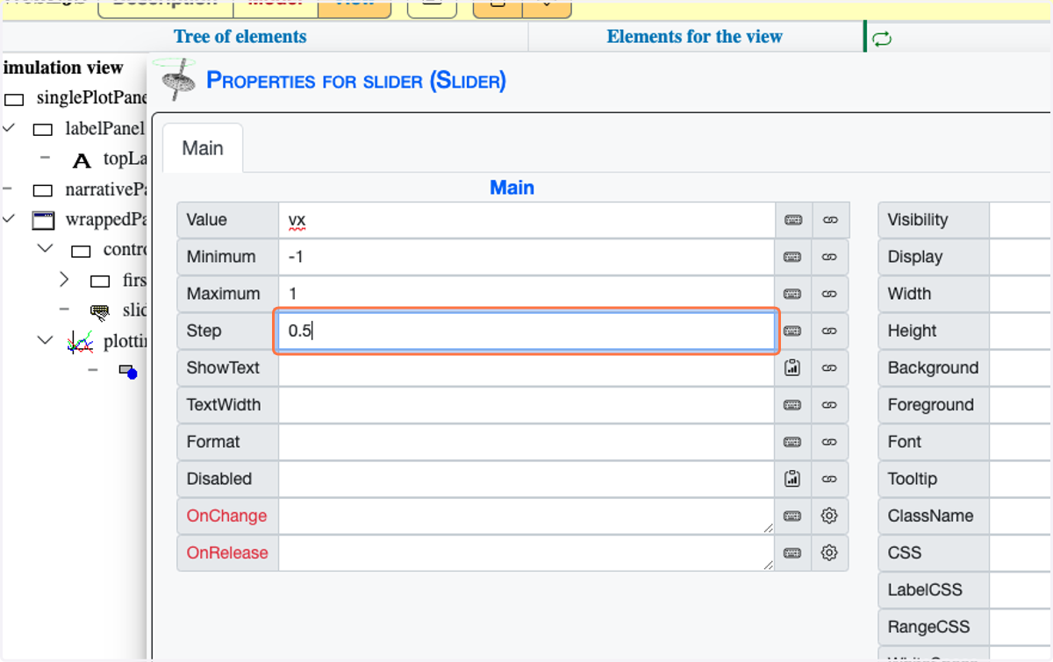Click the Properties for slider (Slider) title

click(355, 82)
